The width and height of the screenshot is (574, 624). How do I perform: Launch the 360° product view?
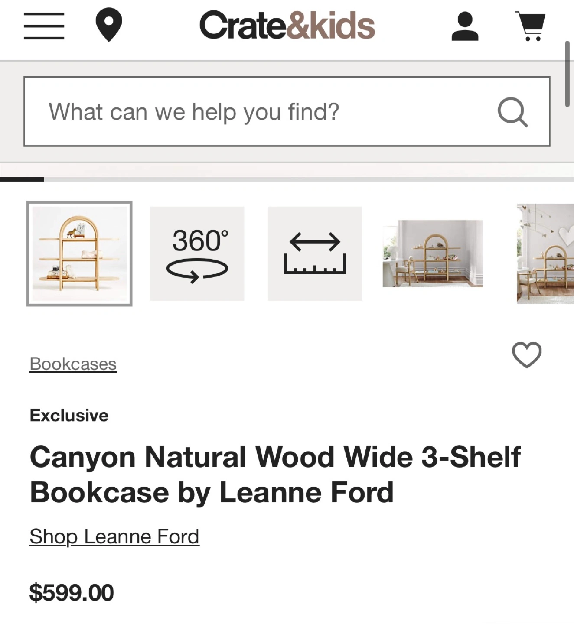pyautogui.click(x=197, y=253)
